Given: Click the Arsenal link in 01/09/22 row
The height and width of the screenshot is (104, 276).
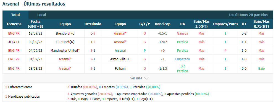Looking at the screenshot, I should click(x=65, y=59).
